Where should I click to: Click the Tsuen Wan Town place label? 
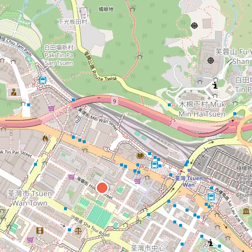pyautogui.click(x=30, y=198)
